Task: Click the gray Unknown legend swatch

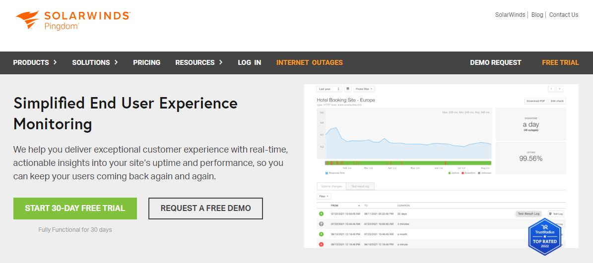Action: (x=479, y=173)
